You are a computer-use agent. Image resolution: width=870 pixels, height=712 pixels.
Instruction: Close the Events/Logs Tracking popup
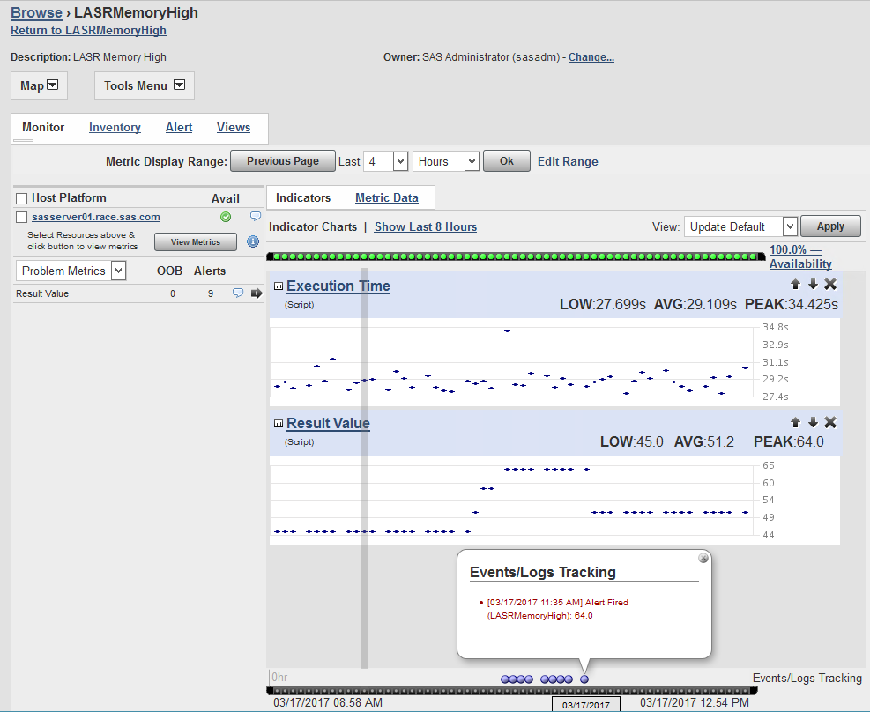click(703, 558)
